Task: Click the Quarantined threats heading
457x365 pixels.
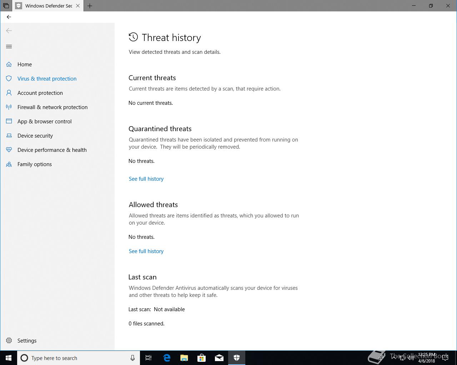Action: coord(160,129)
